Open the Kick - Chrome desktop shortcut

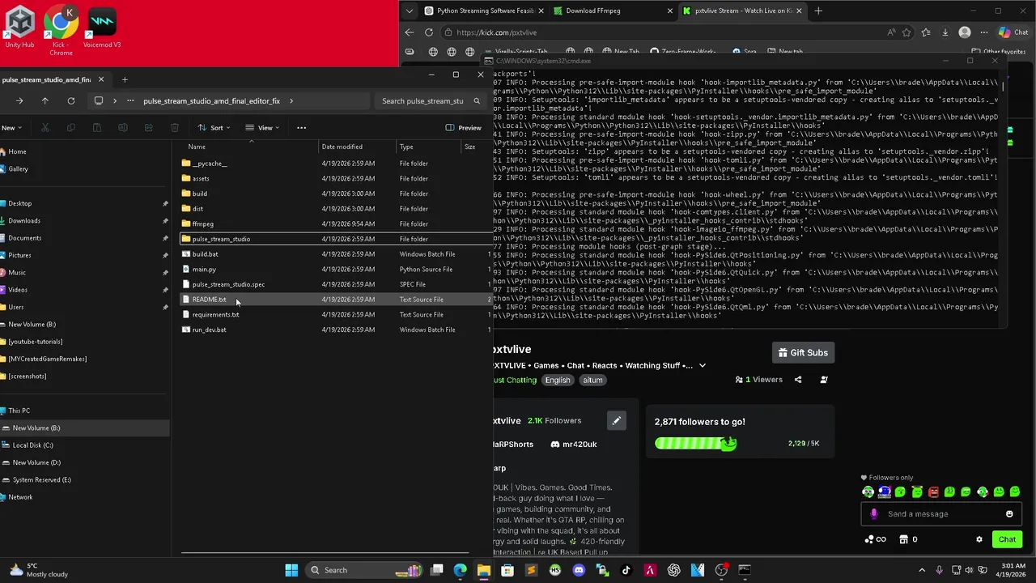click(61, 30)
